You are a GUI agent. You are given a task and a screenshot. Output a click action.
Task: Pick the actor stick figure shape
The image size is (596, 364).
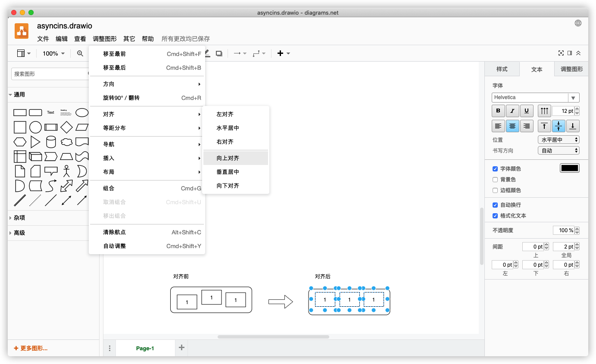(x=66, y=171)
